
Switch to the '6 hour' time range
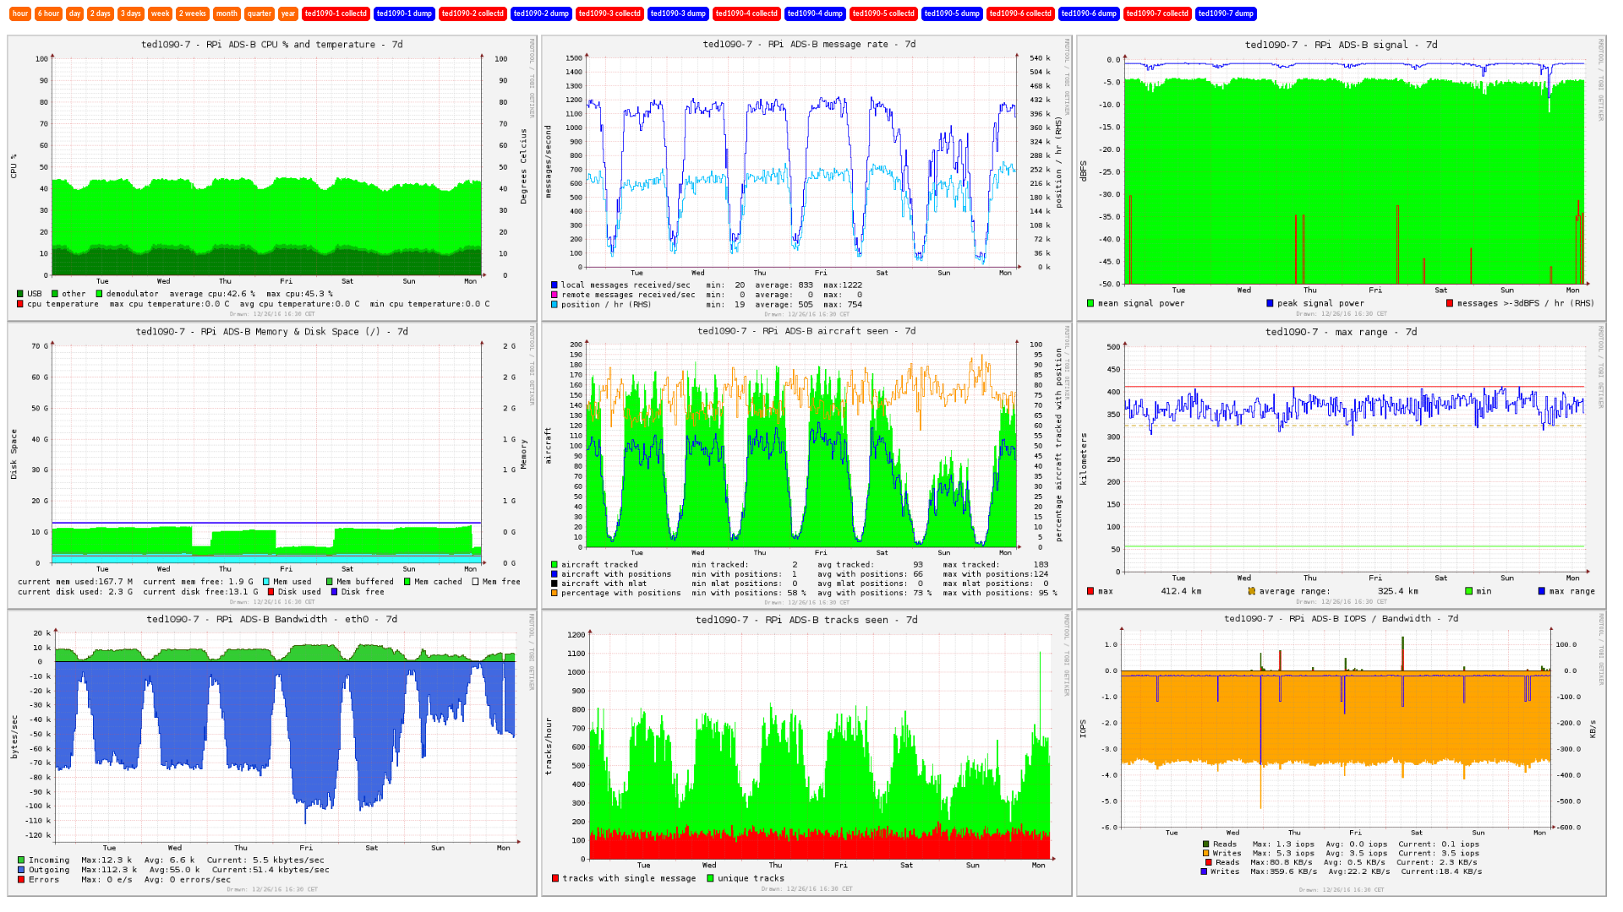(x=48, y=14)
